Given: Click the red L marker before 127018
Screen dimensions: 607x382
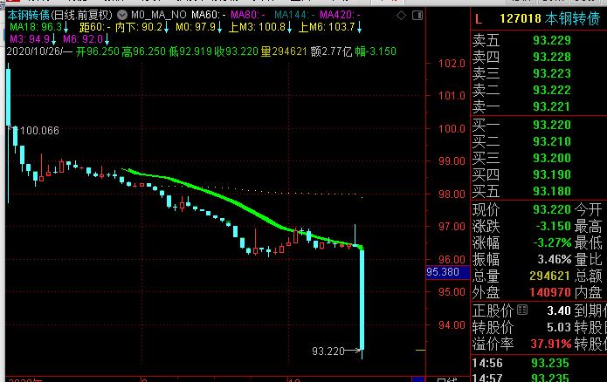Looking at the screenshot, I should coord(479,18).
